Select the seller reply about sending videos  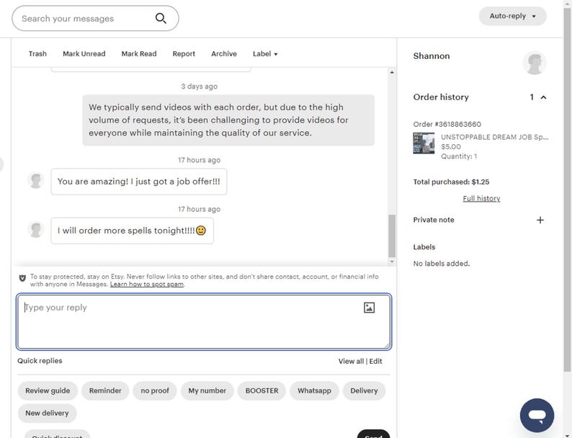pos(228,120)
